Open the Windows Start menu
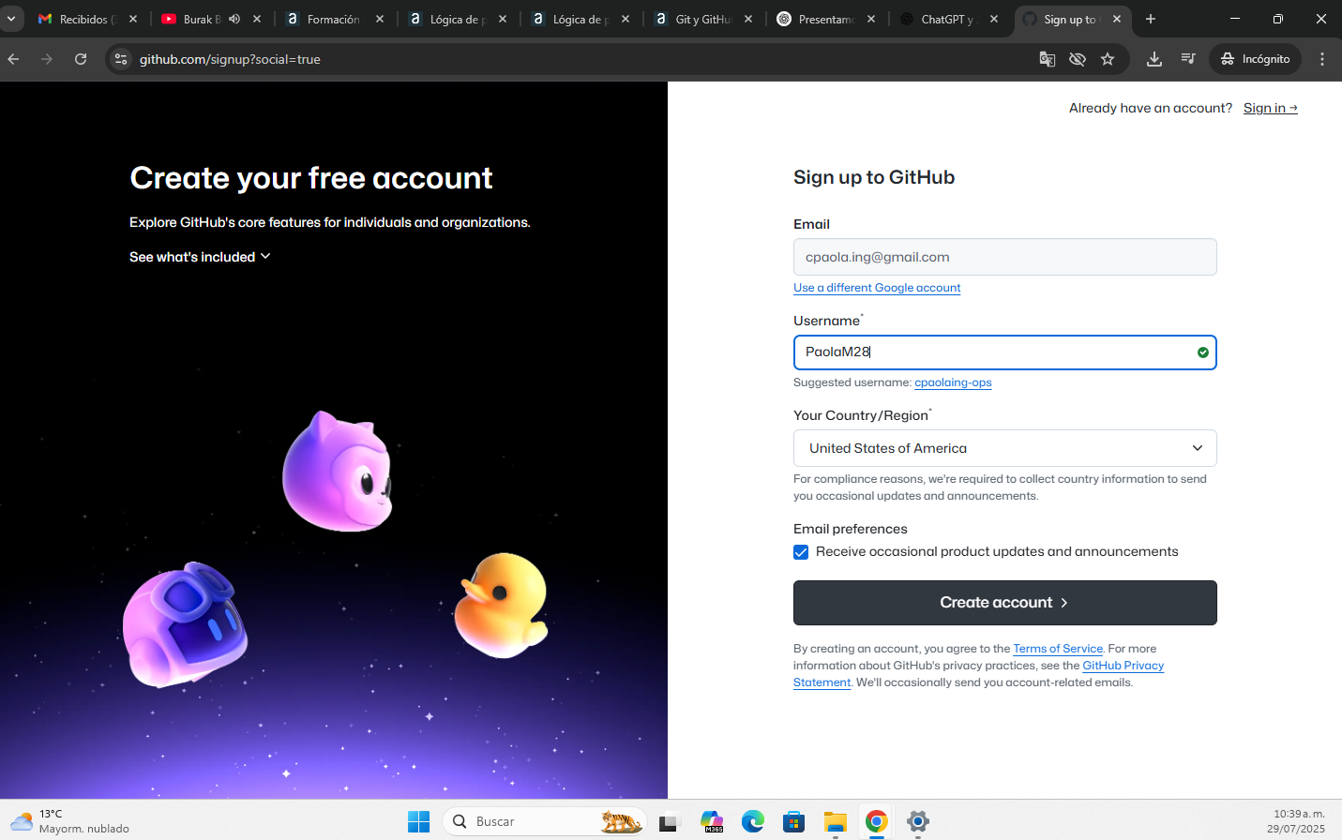The height and width of the screenshot is (840, 1342). pyautogui.click(x=418, y=821)
